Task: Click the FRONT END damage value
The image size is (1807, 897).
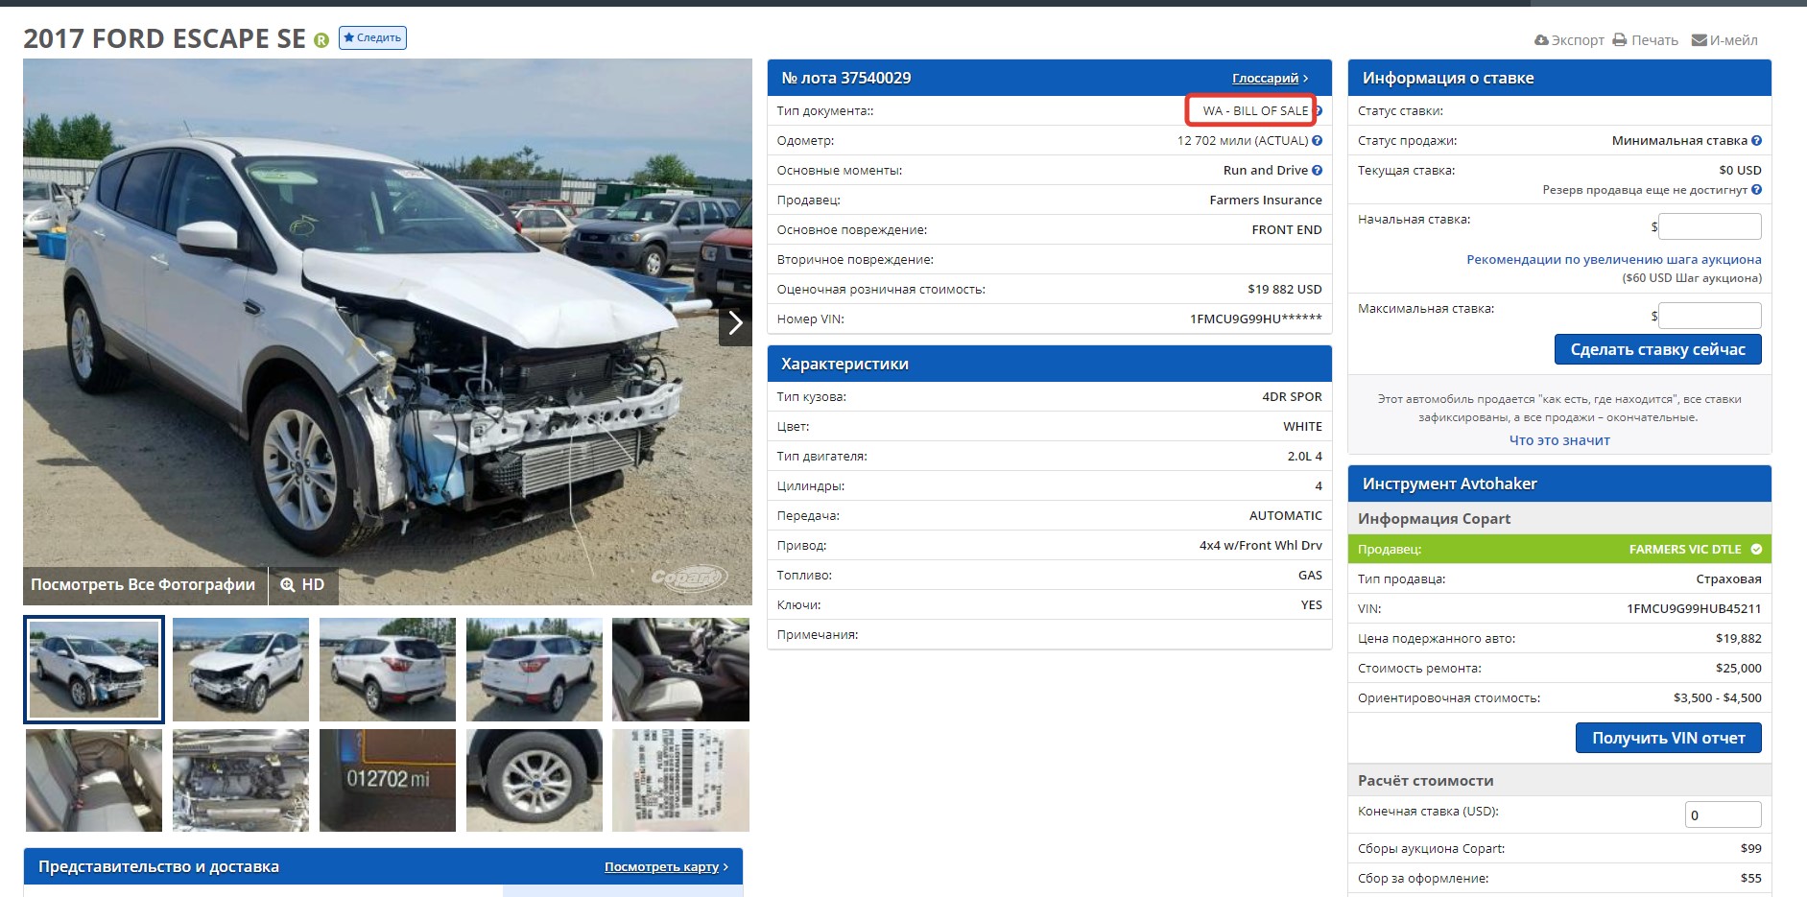Action: pos(1287,229)
